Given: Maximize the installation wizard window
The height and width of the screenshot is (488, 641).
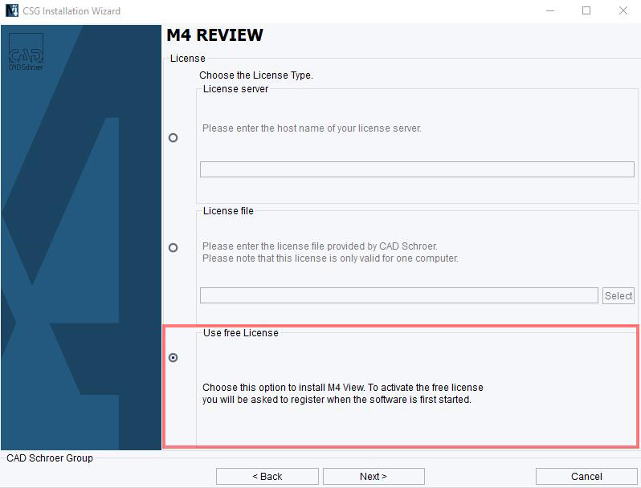Looking at the screenshot, I should 586,10.
